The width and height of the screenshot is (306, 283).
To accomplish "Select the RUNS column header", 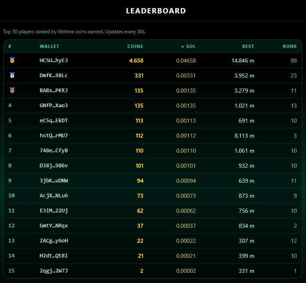I will [290, 46].
